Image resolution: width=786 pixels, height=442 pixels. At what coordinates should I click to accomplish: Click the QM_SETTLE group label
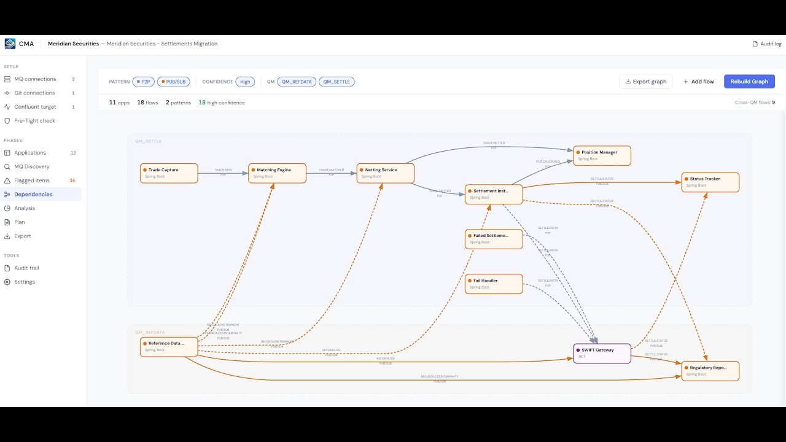point(149,141)
